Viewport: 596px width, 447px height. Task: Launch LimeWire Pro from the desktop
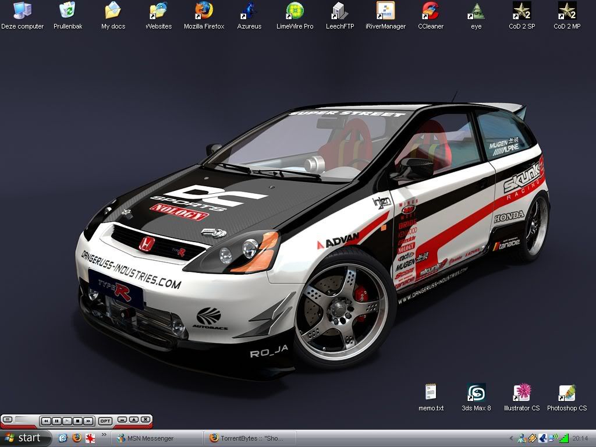(295, 11)
